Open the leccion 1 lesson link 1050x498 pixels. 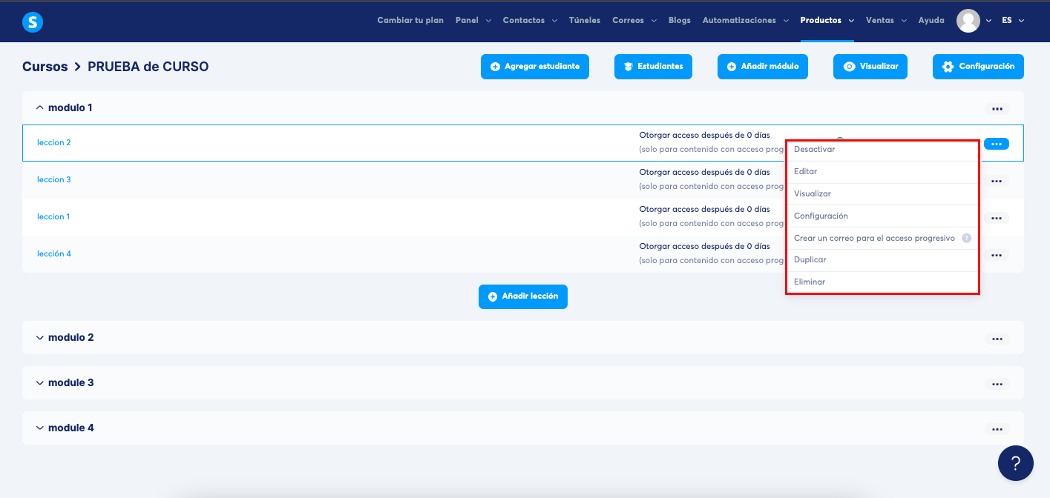[x=53, y=217]
